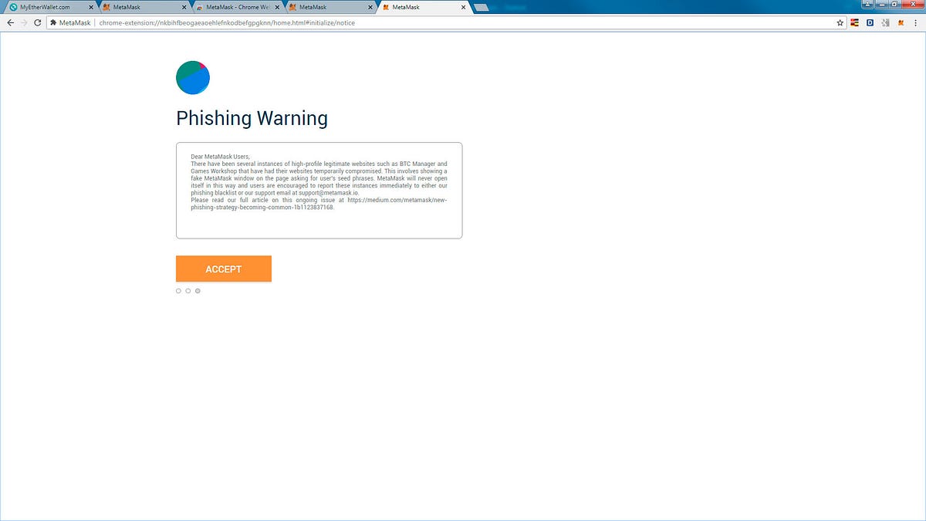
Task: Focus the chrome-extension URL in the address bar
Action: point(228,23)
